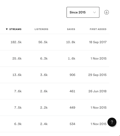Sort the table by Listeners column
Image resolution: width=120 pixels, height=136 pixels.
coord(41,29)
